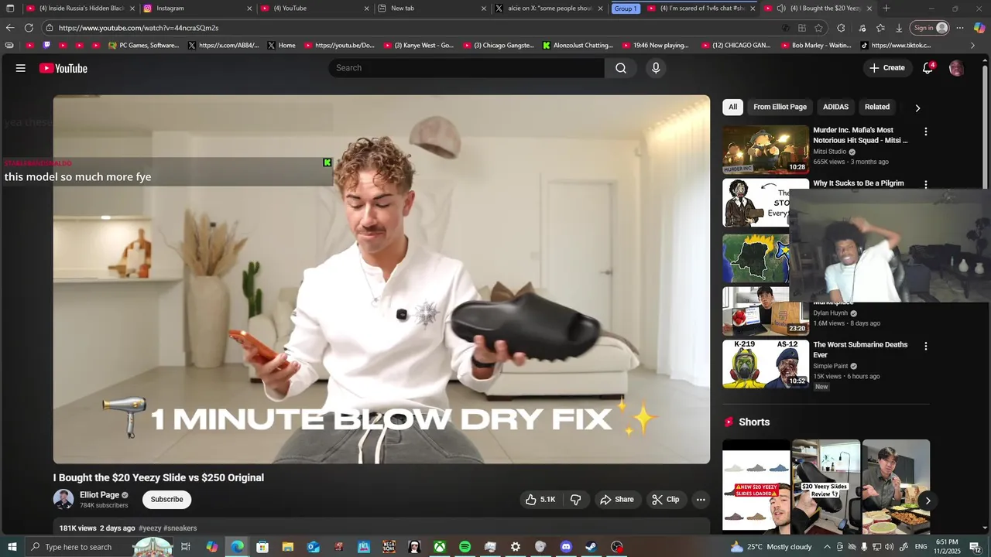Click the Share button
This screenshot has height=557, width=991.
click(x=616, y=500)
